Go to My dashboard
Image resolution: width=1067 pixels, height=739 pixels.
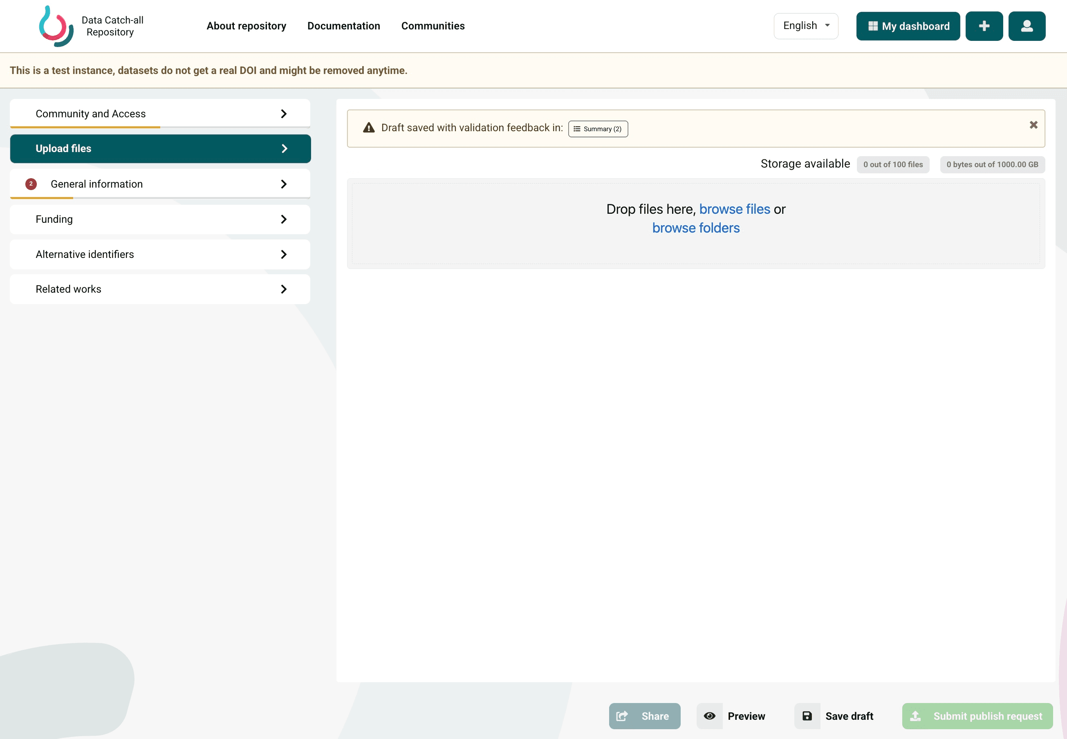click(x=908, y=26)
